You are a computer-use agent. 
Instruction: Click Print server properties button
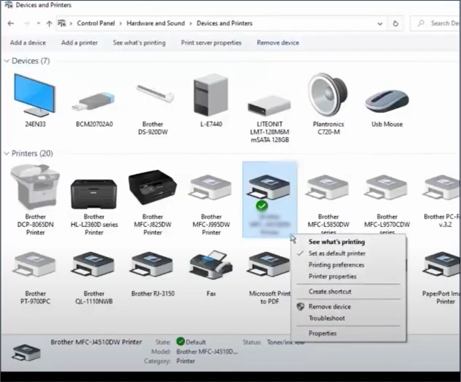[x=211, y=43]
